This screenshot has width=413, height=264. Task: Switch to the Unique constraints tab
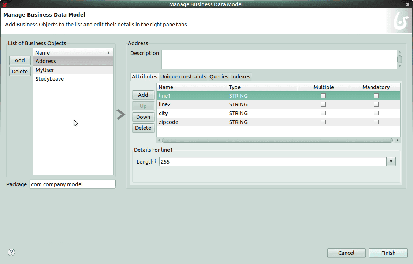183,77
